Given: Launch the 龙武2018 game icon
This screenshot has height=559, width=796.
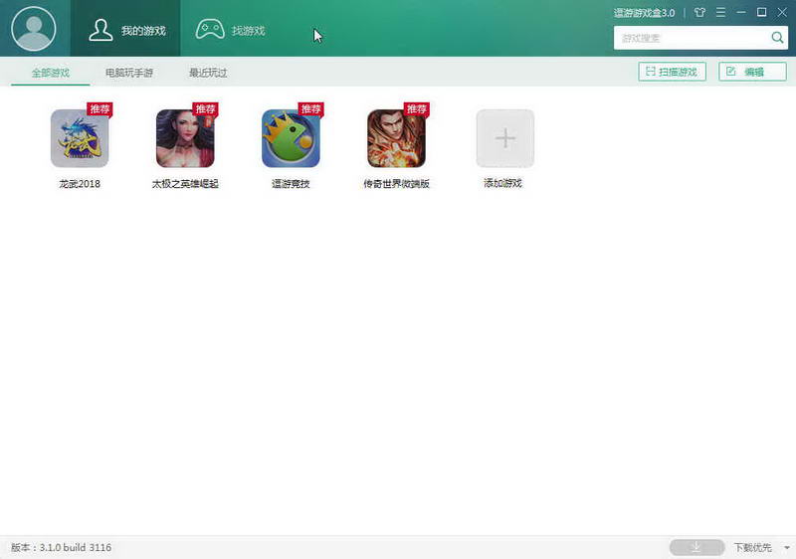Looking at the screenshot, I should [80, 138].
